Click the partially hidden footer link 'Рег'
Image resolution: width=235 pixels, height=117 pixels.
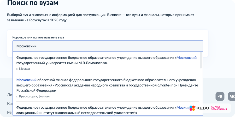point(10,112)
